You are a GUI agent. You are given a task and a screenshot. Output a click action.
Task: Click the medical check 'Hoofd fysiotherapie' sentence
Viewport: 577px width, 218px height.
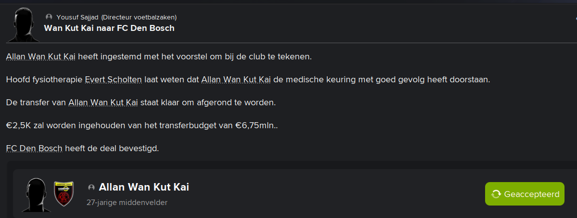tap(248, 80)
